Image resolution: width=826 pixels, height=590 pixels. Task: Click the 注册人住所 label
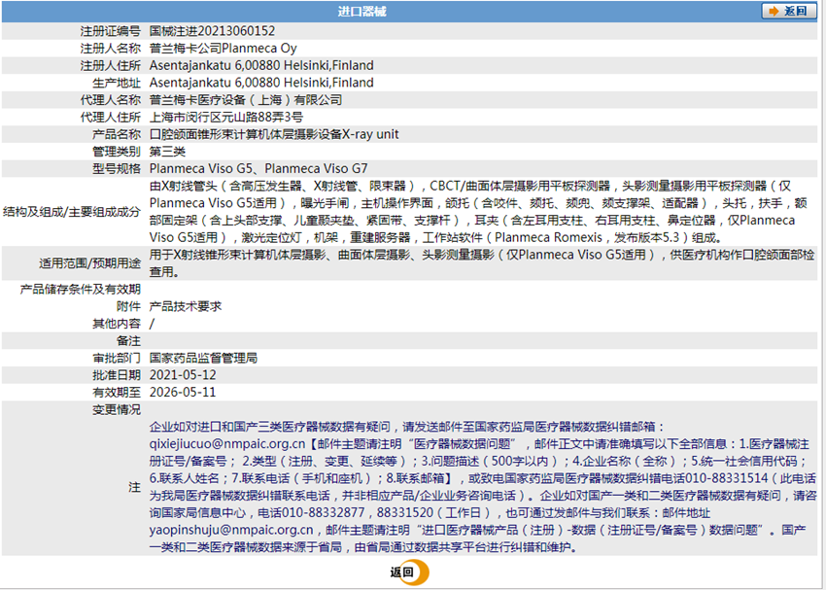click(110, 65)
